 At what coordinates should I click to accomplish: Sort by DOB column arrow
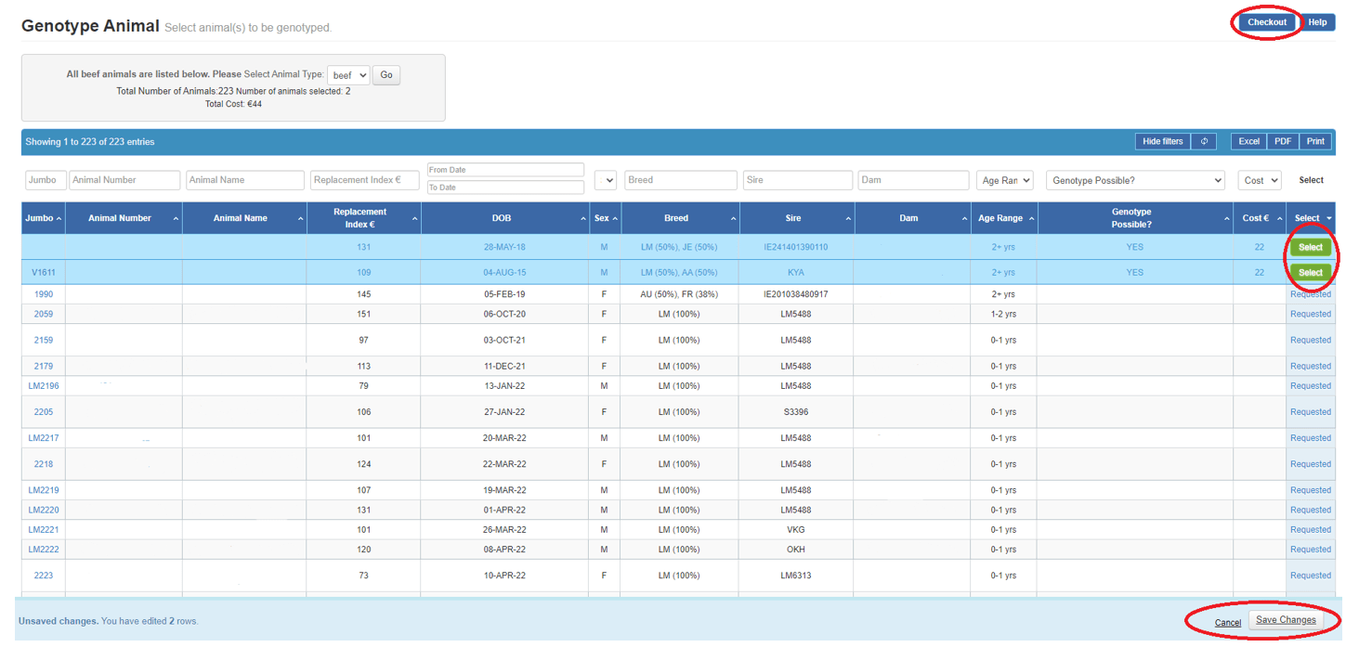581,219
